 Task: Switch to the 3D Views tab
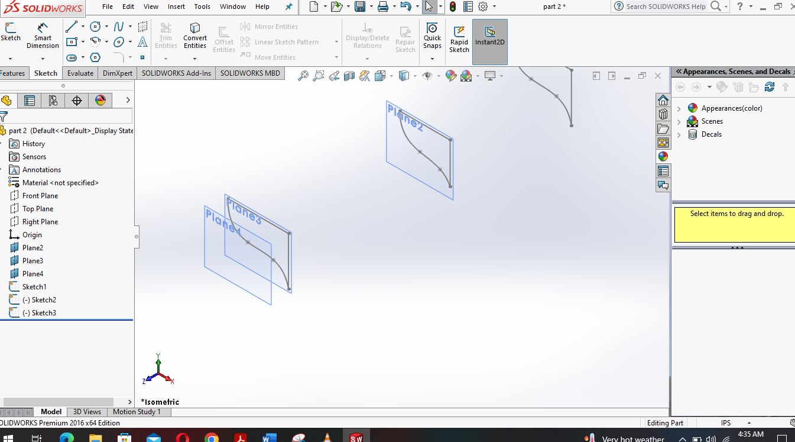point(87,412)
